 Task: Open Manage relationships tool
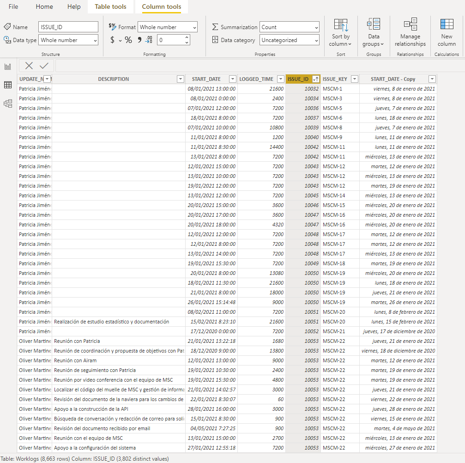tap(410, 33)
